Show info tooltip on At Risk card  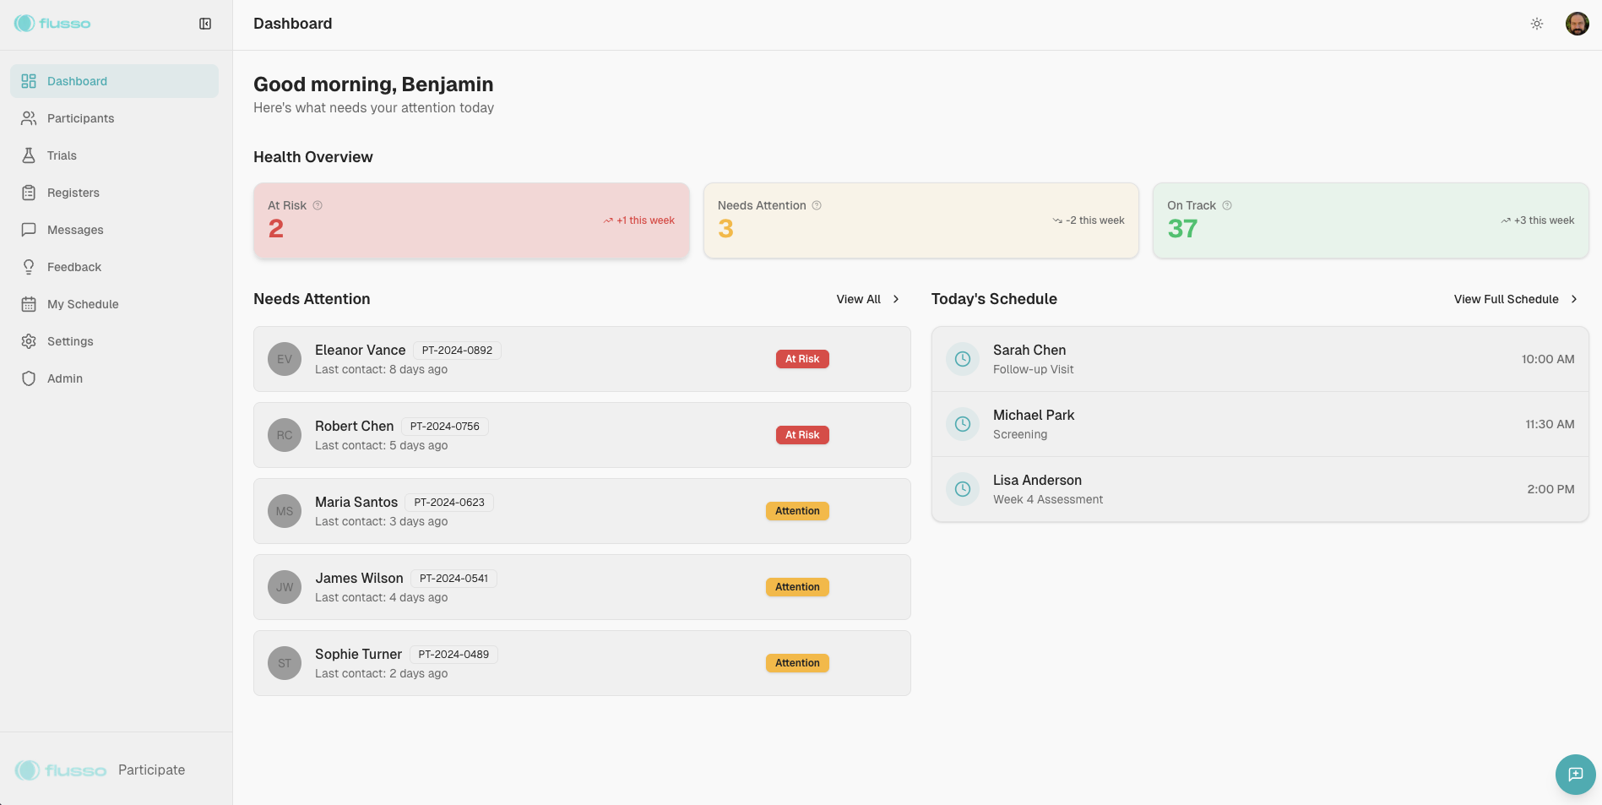[x=317, y=204]
